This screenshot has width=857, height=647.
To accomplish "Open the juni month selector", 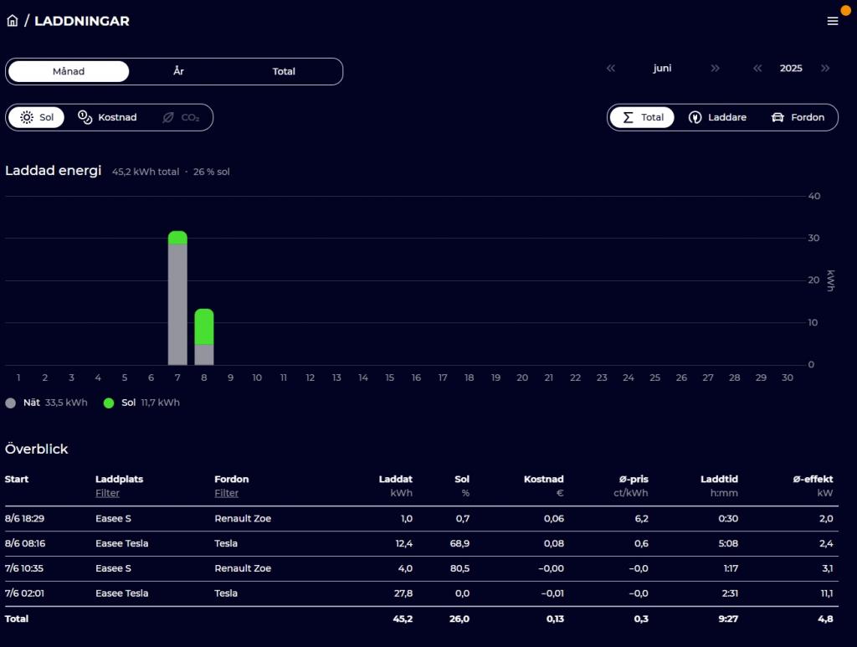I will pyautogui.click(x=662, y=69).
